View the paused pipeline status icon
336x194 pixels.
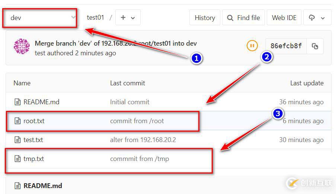point(252,46)
